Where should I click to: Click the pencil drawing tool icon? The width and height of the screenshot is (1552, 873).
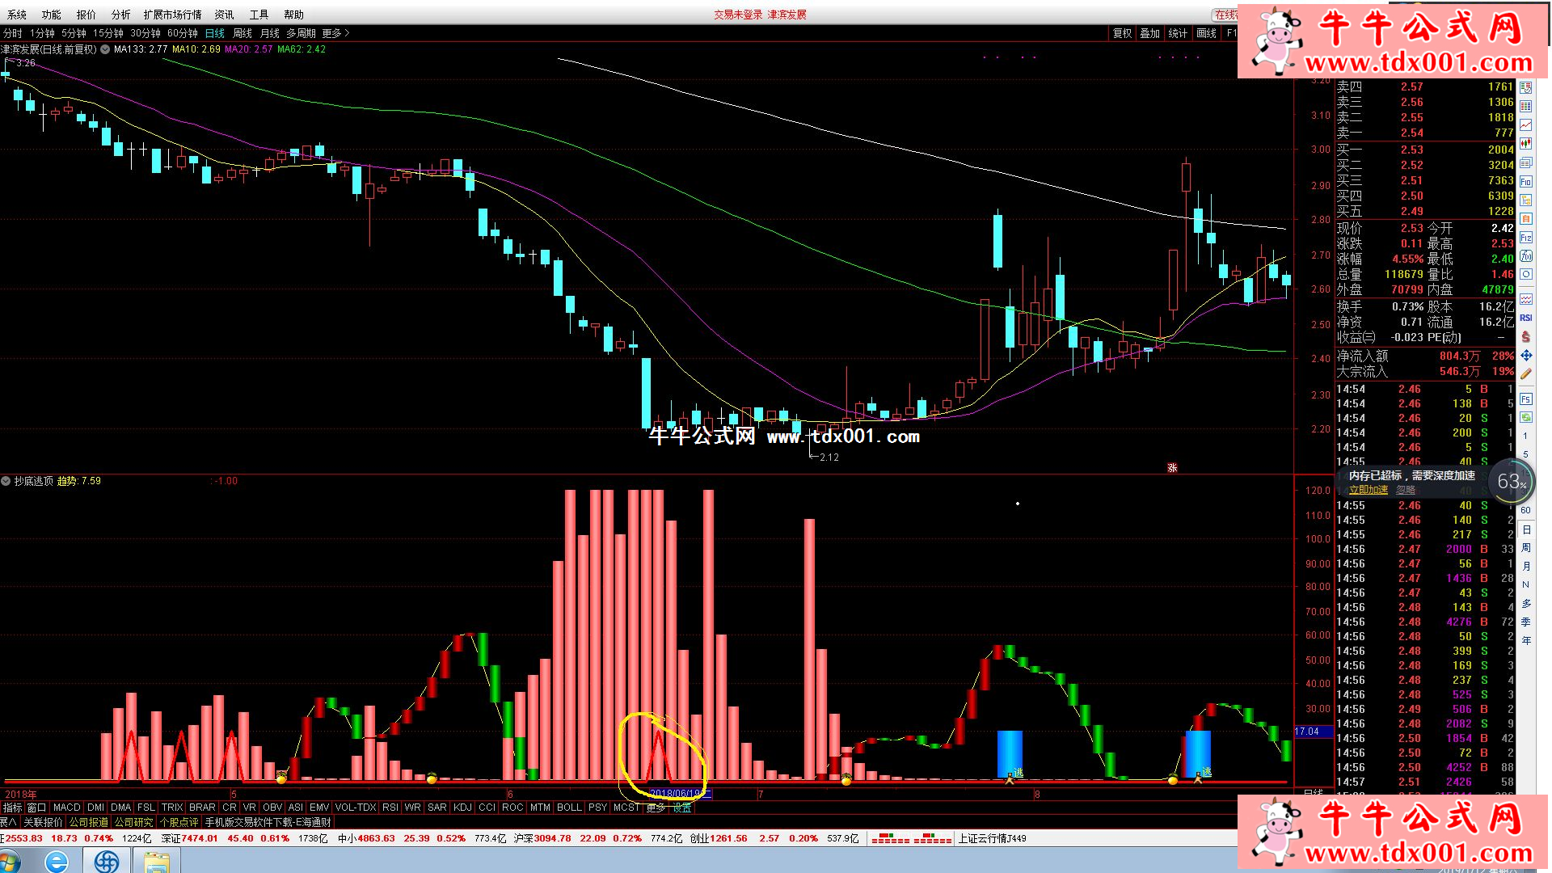coord(1525,373)
